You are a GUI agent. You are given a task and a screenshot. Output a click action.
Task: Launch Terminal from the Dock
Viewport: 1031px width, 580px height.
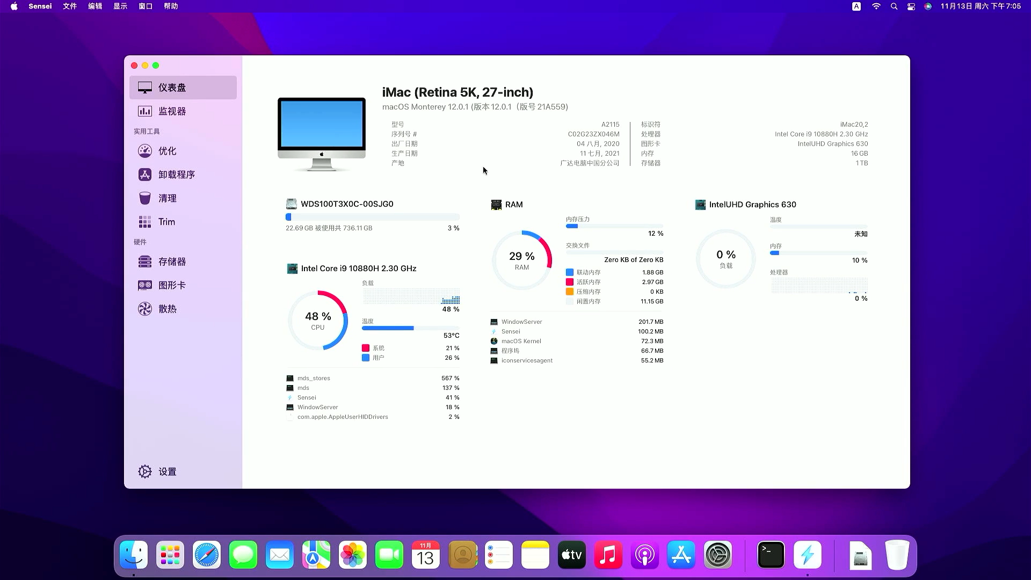771,555
